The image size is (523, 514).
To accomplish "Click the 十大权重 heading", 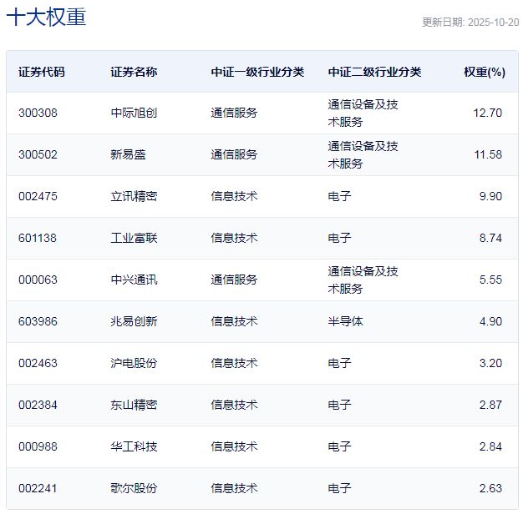I will click(46, 18).
